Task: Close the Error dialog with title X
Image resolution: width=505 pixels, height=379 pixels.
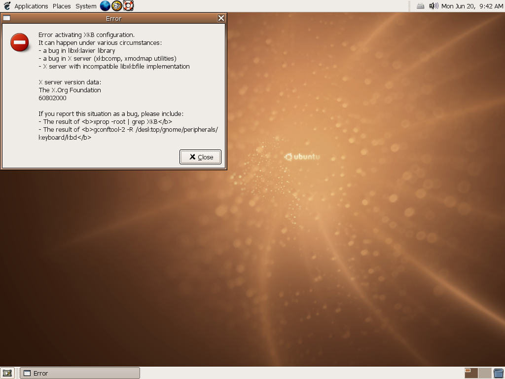Action: click(221, 18)
